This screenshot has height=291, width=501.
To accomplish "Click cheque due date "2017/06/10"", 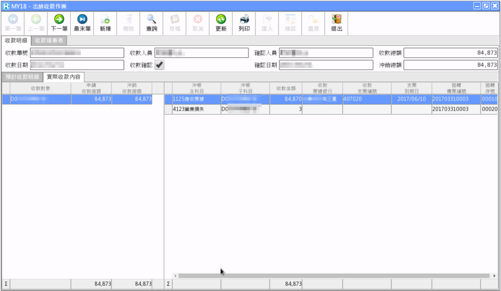I will point(411,99).
